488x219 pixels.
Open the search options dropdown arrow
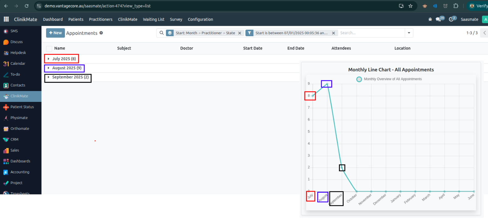tap(409, 33)
